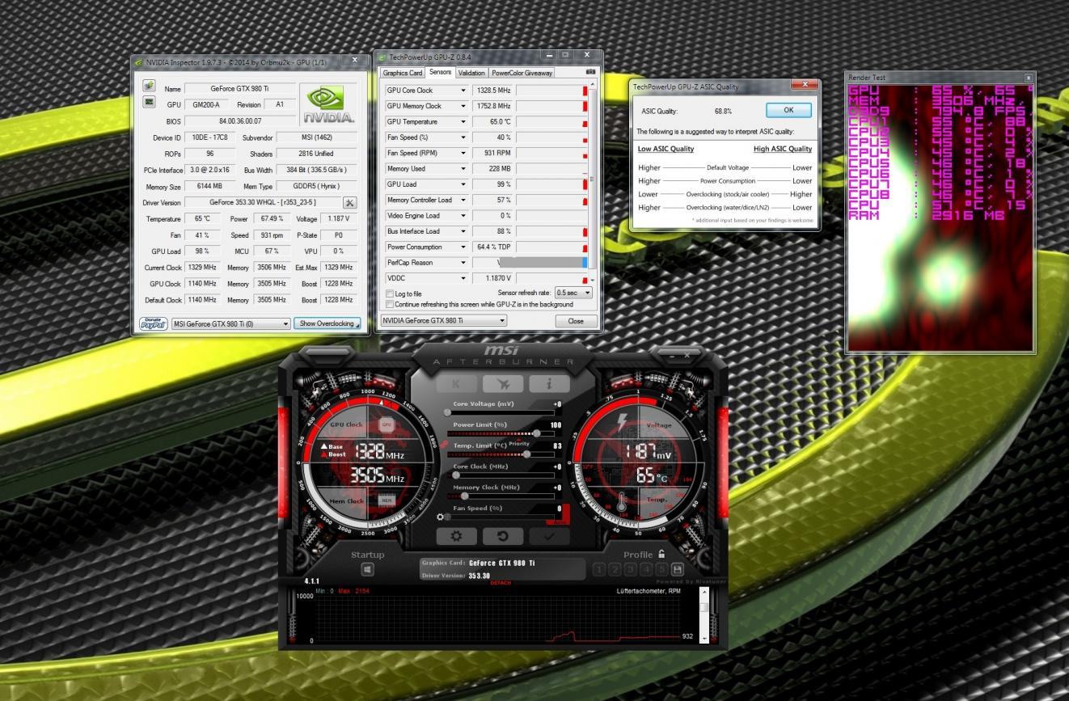Click the Core Clock (MHz) slider handle

pos(456,475)
